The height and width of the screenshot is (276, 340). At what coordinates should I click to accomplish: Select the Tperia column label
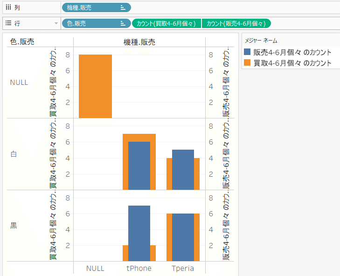(x=183, y=268)
